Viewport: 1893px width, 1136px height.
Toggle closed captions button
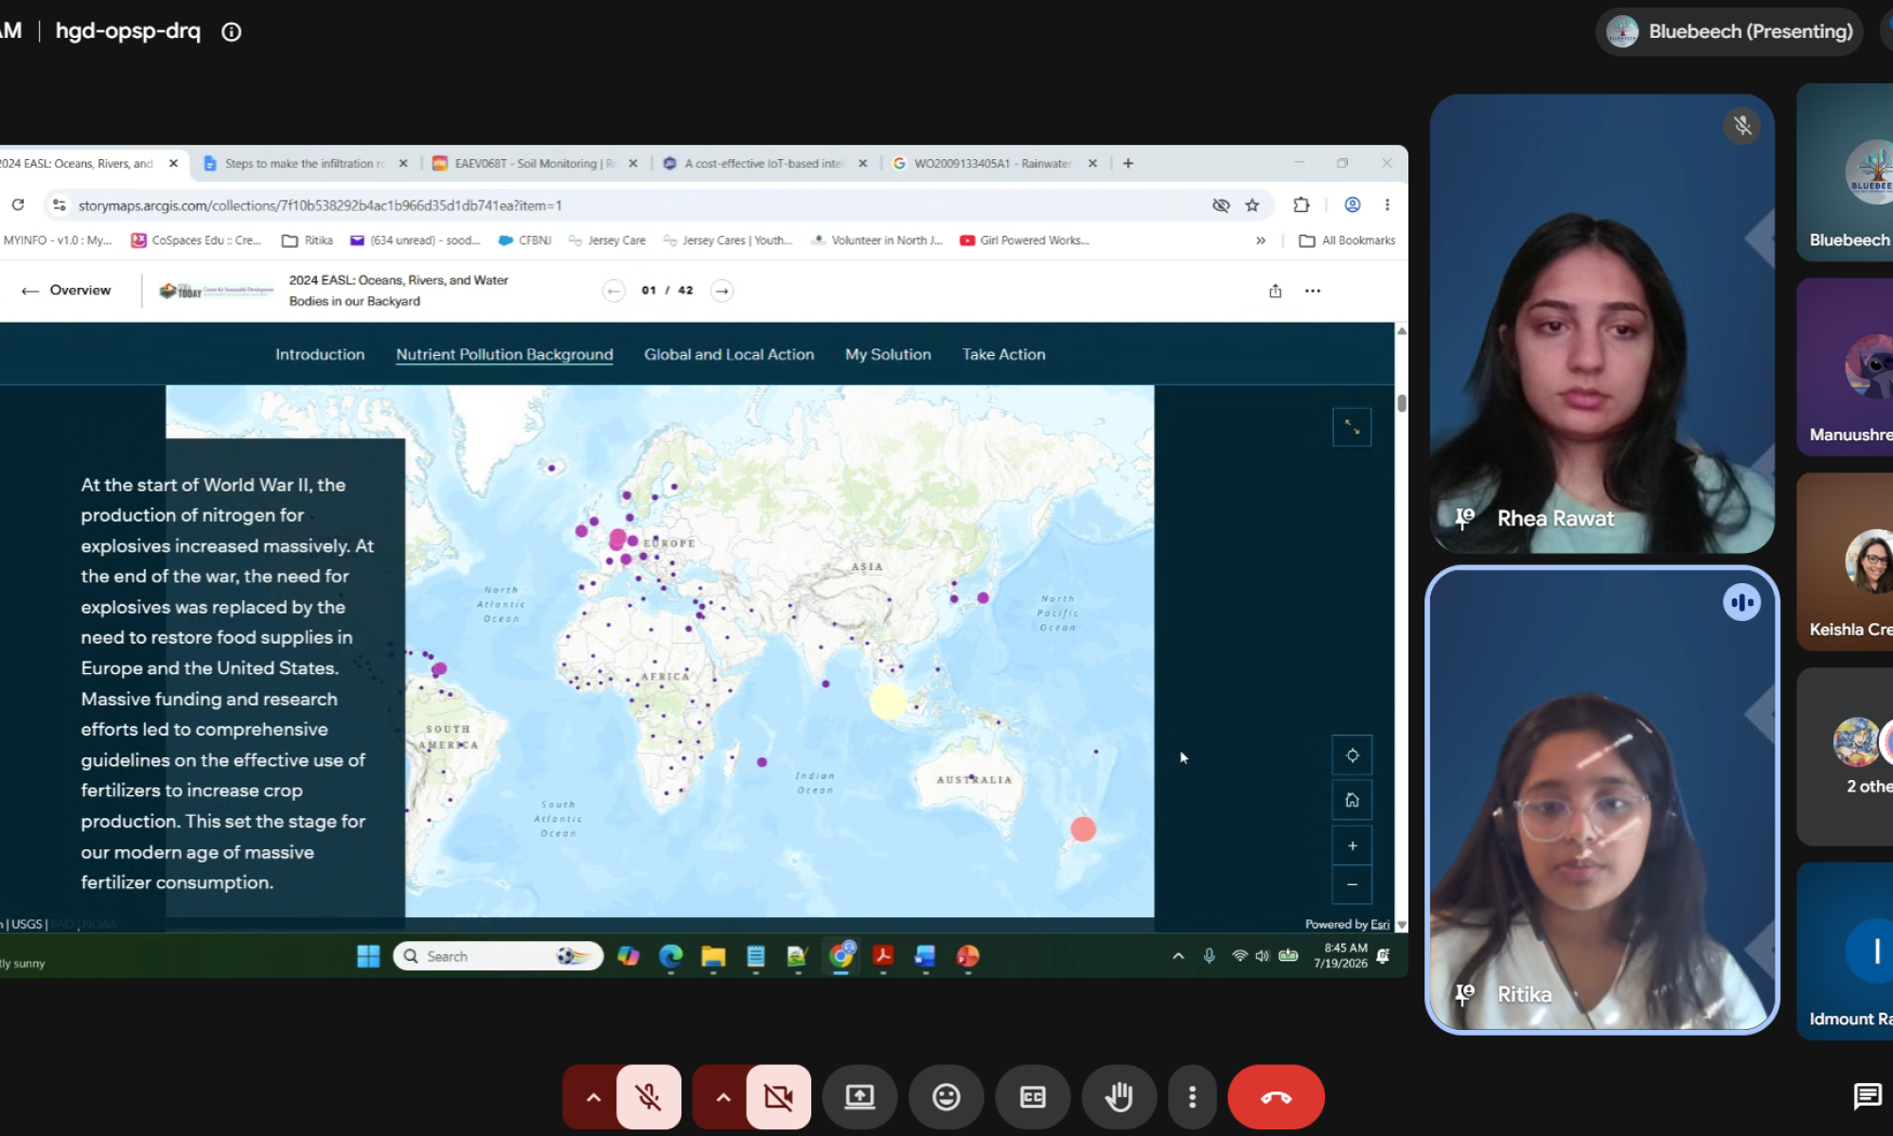coord(1033,1097)
